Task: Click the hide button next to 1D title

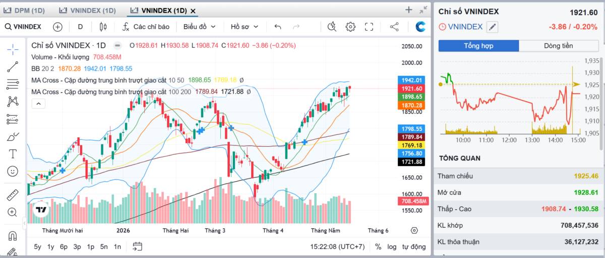Action: pyautogui.click(x=117, y=45)
